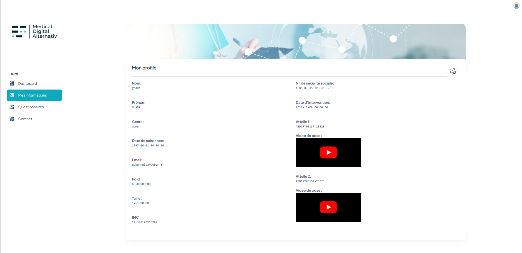The width and height of the screenshot is (522, 253).
Task: Click the social security number value
Action: click(x=313, y=88)
